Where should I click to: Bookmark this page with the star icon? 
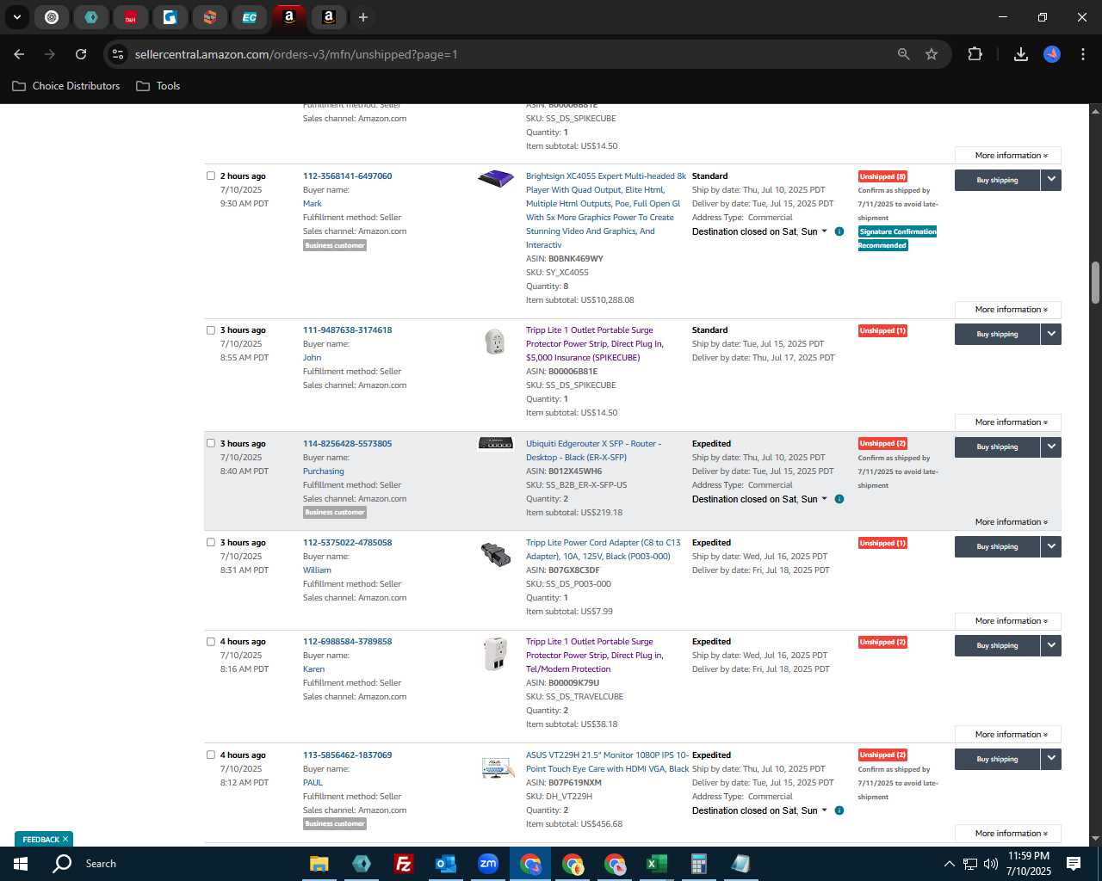tap(932, 54)
